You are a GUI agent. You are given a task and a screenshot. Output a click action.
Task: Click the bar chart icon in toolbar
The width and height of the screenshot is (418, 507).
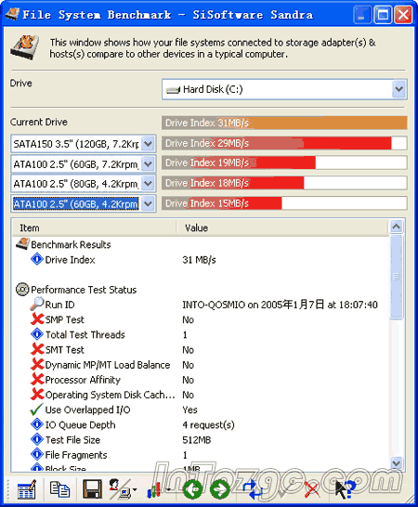tap(154, 489)
